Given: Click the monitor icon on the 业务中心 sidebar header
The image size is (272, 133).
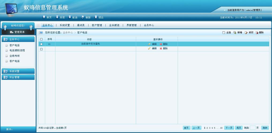Looking at the screenshot, I should [x=6, y=39].
